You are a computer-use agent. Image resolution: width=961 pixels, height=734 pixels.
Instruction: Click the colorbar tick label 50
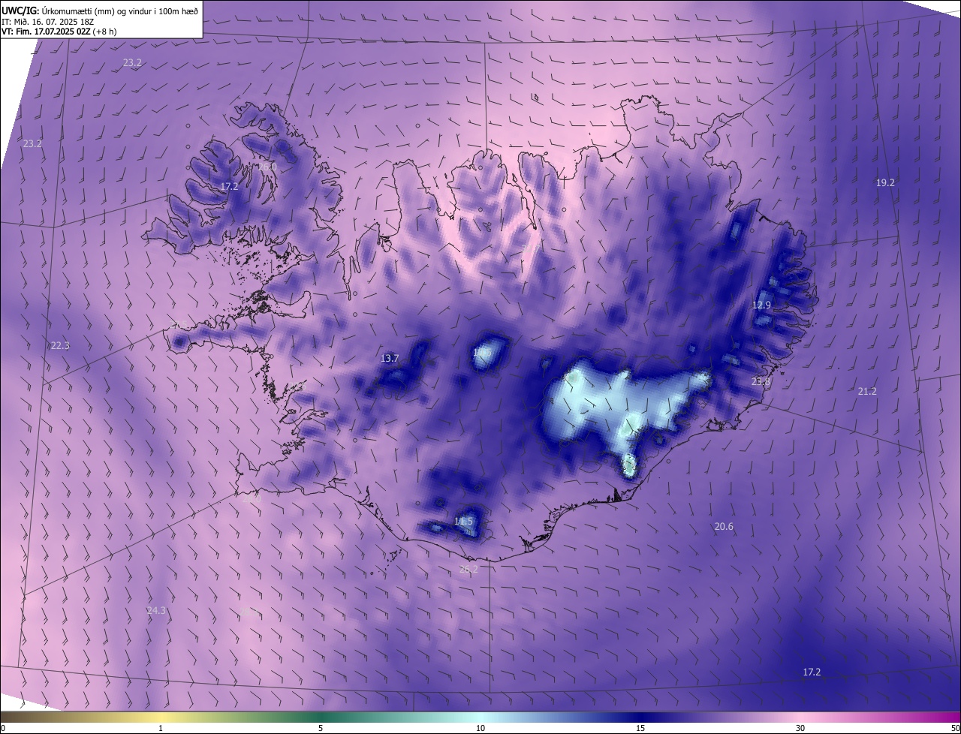(x=954, y=728)
